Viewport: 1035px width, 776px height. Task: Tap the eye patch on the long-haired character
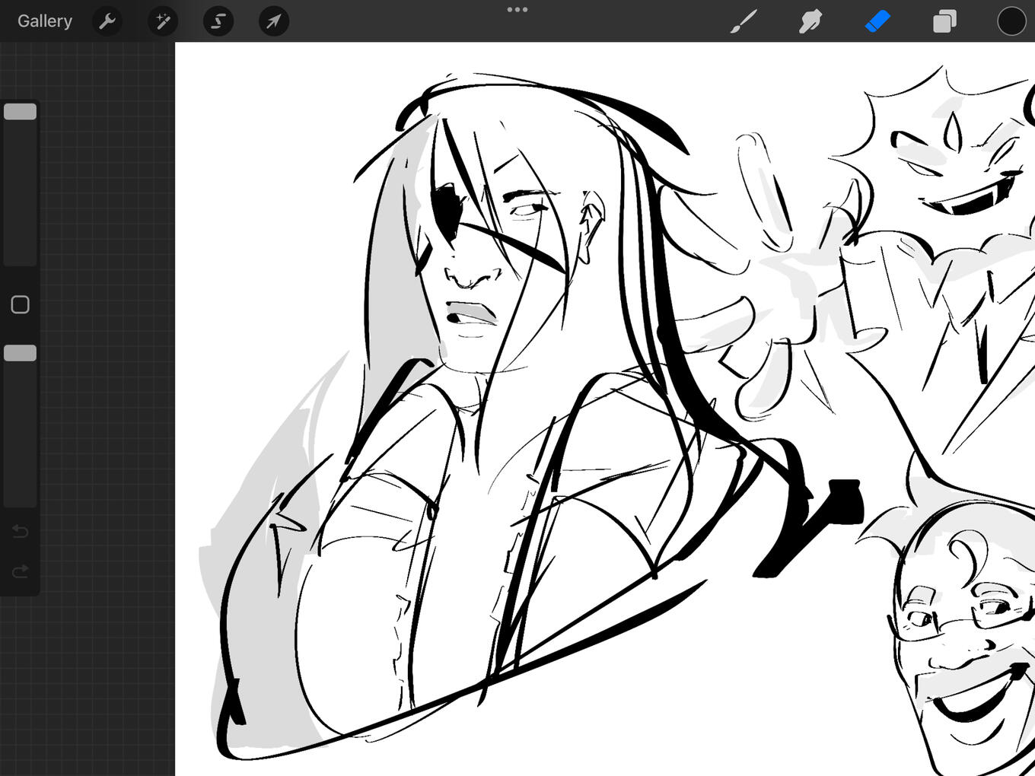[x=446, y=206]
